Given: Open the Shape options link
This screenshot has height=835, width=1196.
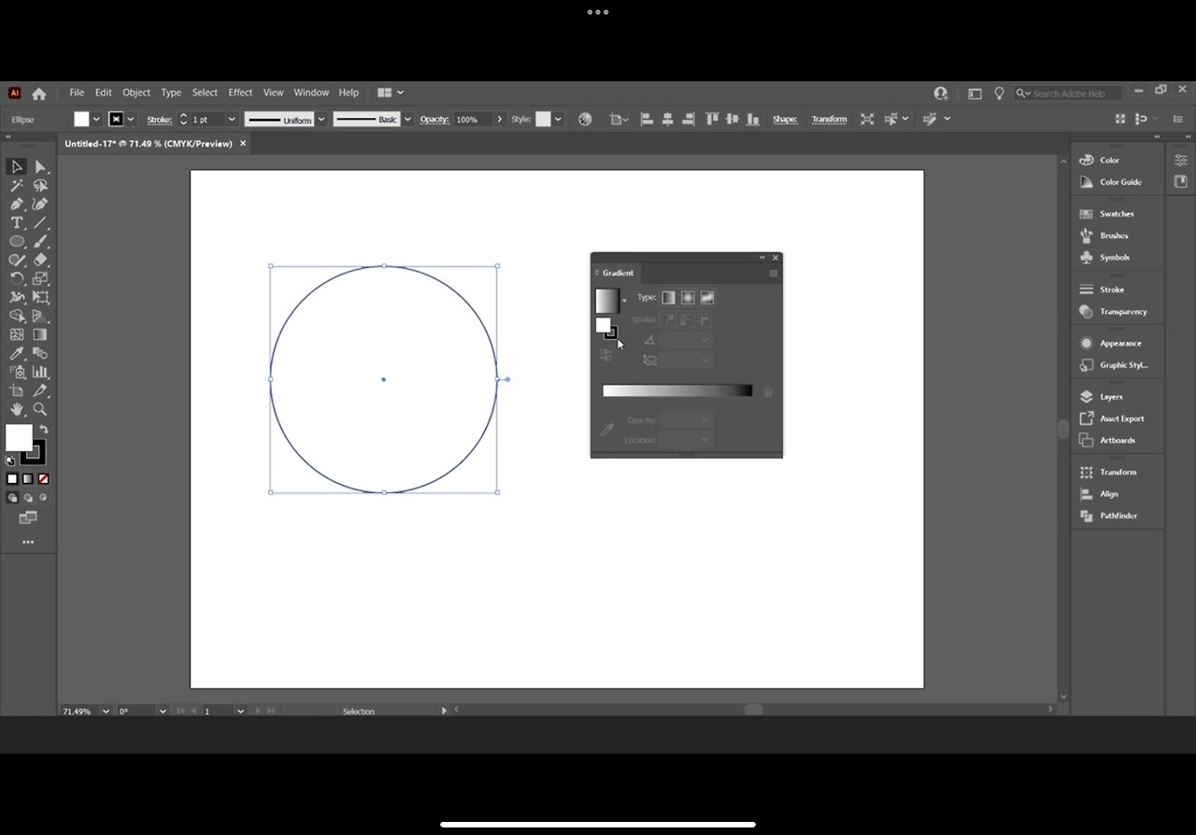Looking at the screenshot, I should (x=785, y=120).
